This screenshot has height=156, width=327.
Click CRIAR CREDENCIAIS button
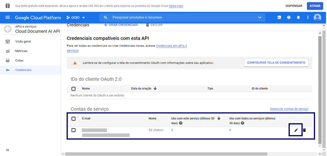tap(121, 25)
